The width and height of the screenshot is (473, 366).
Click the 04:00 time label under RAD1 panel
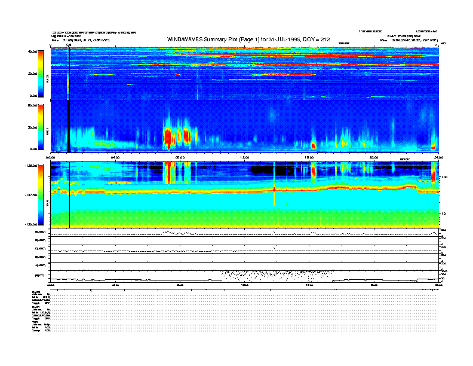click(115, 157)
